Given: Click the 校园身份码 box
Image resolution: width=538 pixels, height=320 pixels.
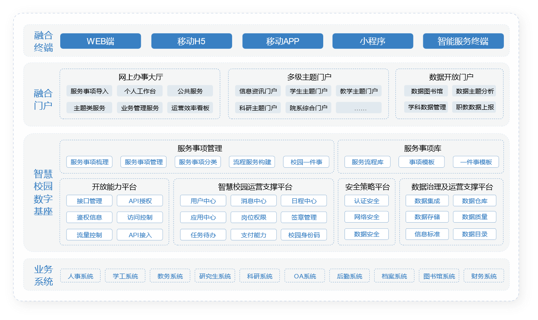Looking at the screenshot, I should [304, 235].
